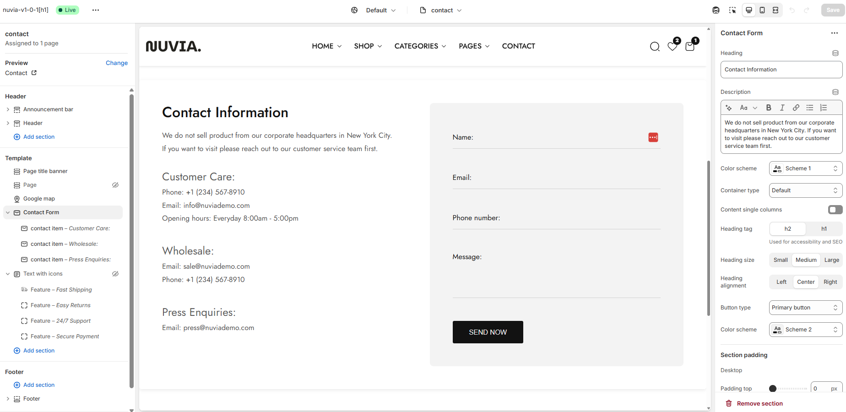846x412 pixels.
Task: Click Change next to Preview
Action: click(x=117, y=63)
